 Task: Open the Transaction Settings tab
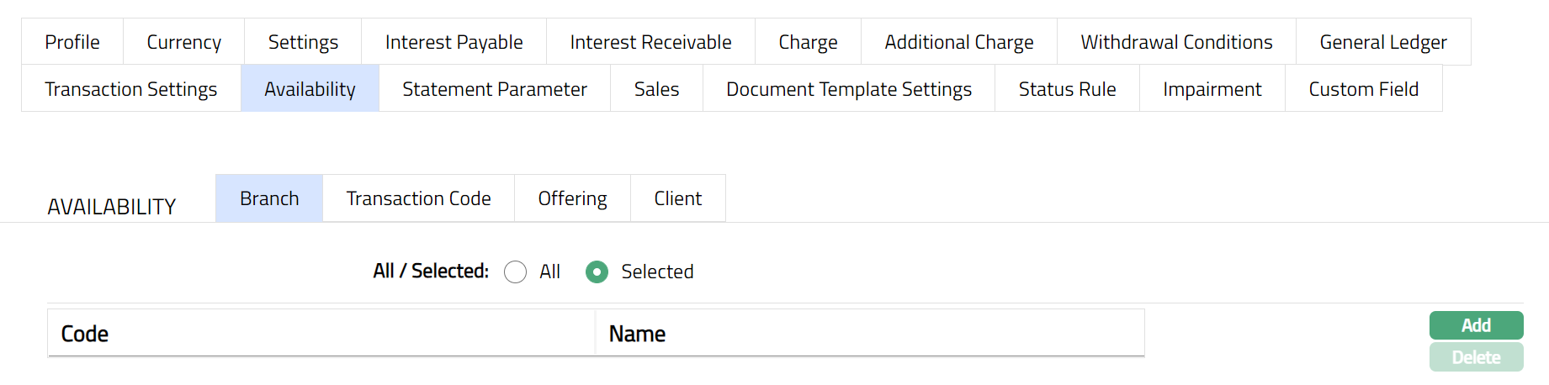click(131, 89)
